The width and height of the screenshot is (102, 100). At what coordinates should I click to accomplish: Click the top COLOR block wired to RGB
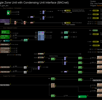click(x=41, y=54)
